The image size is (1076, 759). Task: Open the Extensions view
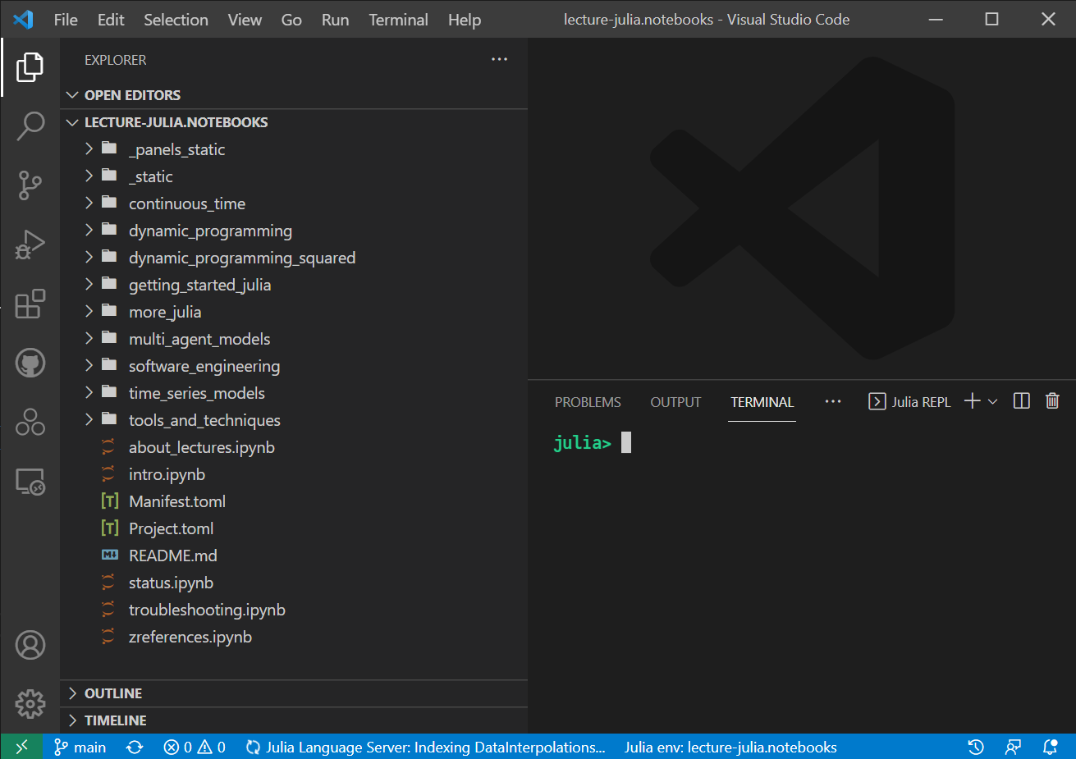click(x=30, y=304)
